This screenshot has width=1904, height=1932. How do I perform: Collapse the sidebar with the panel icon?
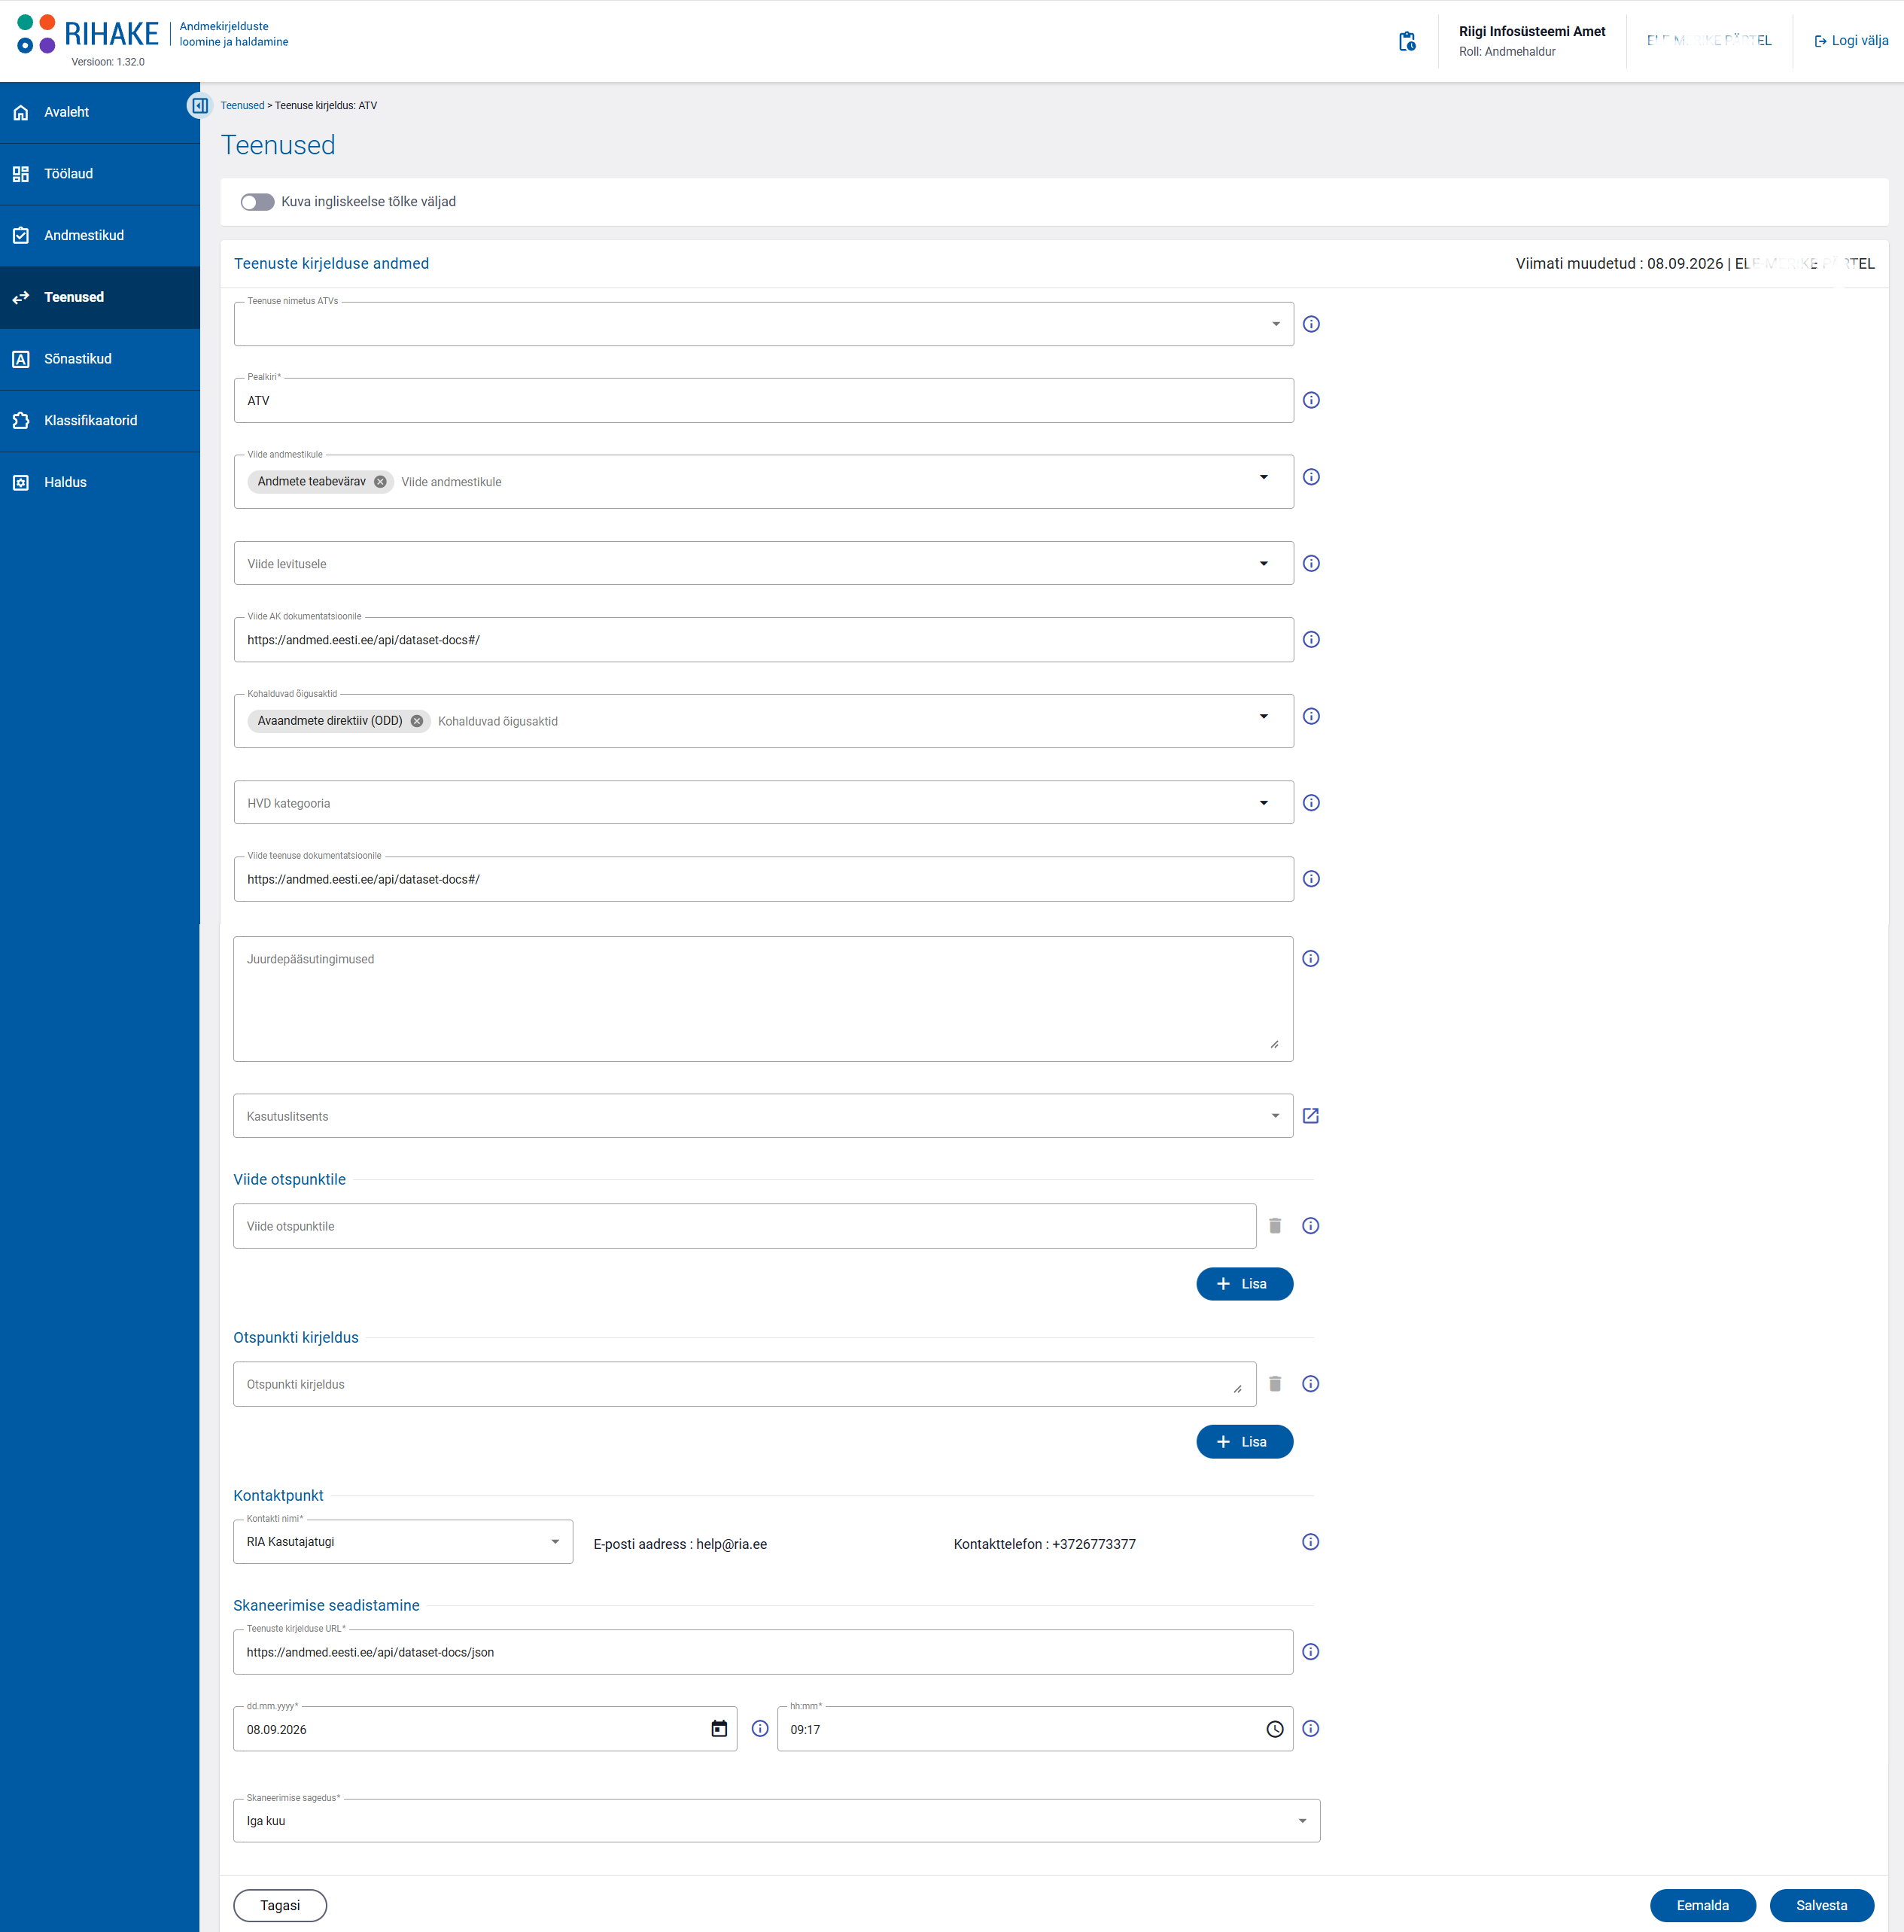pos(200,105)
